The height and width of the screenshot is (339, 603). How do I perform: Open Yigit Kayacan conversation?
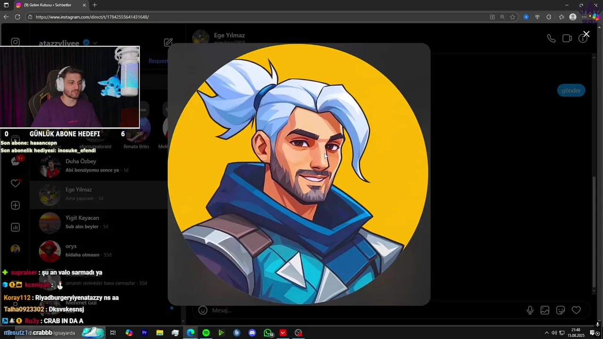click(98, 222)
